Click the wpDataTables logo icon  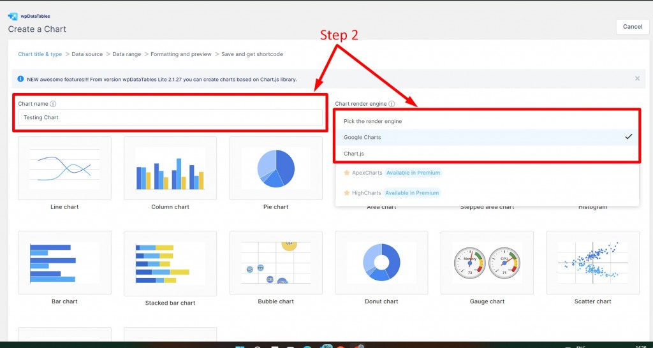(x=13, y=16)
